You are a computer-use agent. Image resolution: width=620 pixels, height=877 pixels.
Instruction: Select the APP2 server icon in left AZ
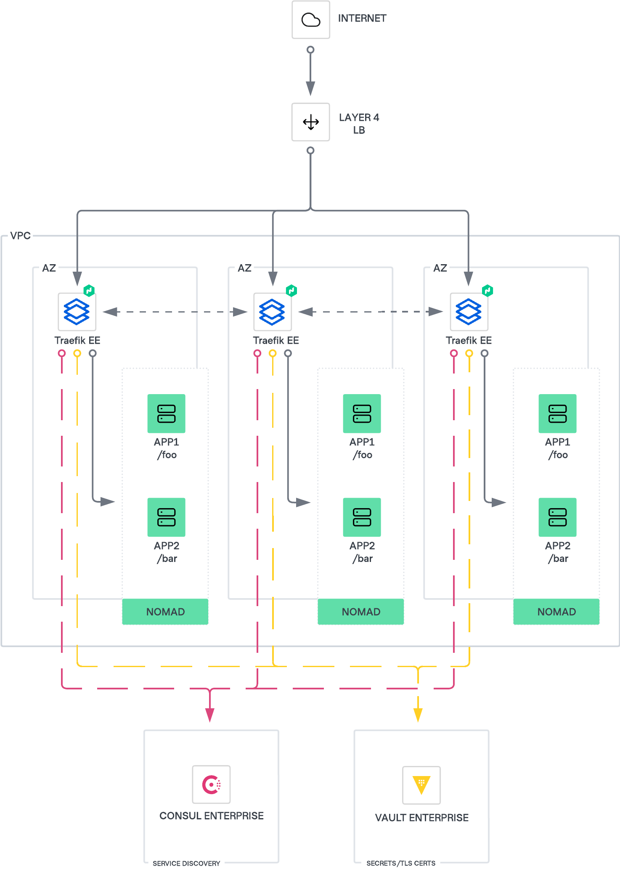pyautogui.click(x=167, y=517)
